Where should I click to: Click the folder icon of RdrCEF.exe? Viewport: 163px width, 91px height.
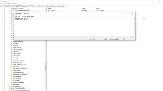click(x=11, y=67)
